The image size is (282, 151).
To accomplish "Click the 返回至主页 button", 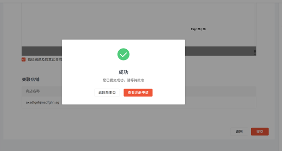I will pos(107,92).
